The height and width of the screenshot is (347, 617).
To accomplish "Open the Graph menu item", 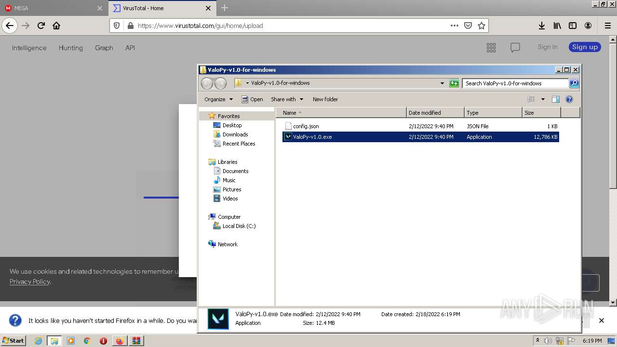I will (104, 48).
